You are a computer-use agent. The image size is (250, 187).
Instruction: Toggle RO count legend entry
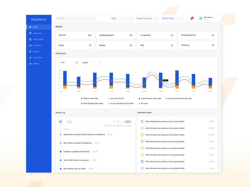point(143,103)
